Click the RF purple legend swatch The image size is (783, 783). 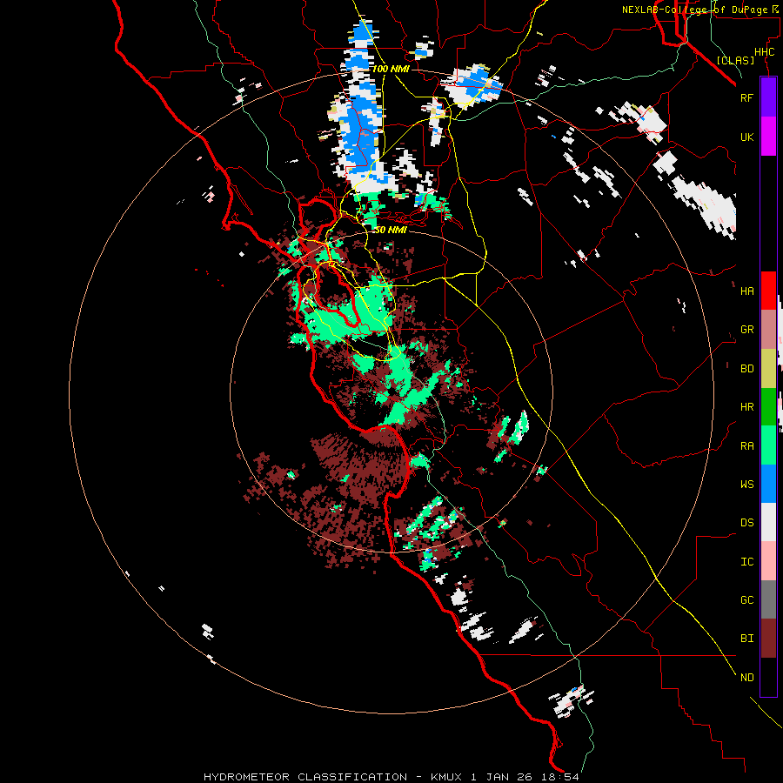coord(768,97)
